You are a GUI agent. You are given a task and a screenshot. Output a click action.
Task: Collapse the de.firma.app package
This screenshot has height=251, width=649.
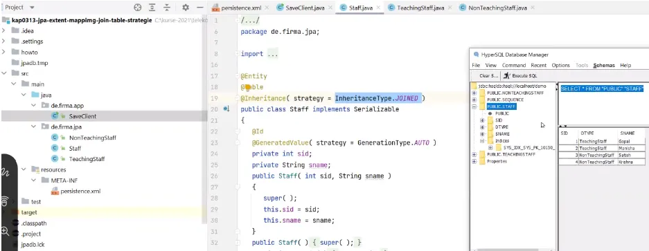click(34, 105)
